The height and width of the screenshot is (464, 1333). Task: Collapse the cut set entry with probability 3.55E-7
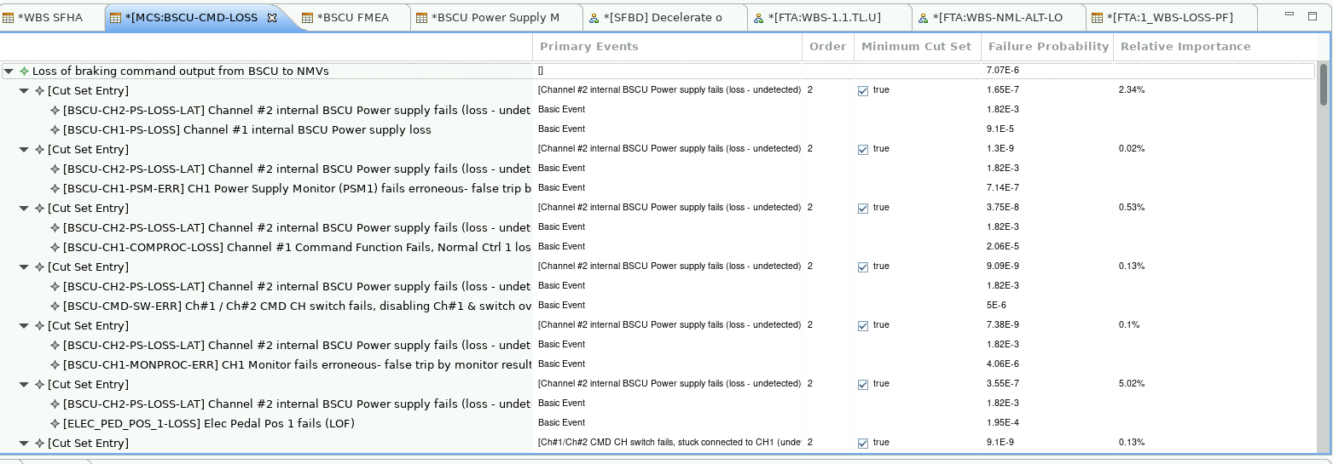pyautogui.click(x=24, y=384)
